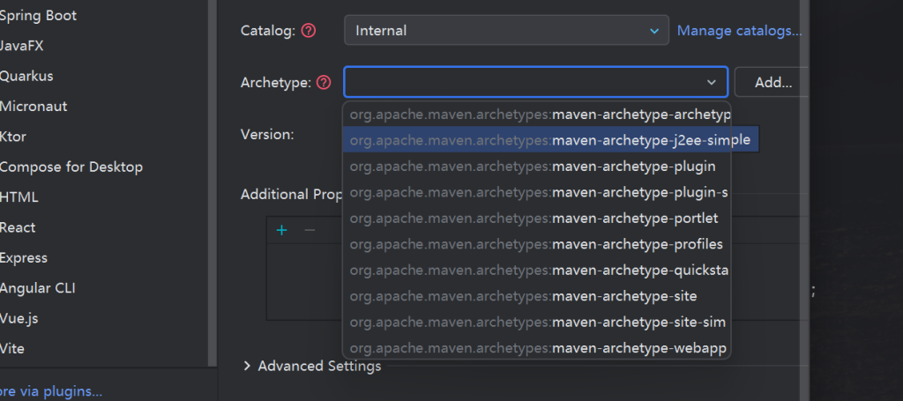Screen dimensions: 903x401
Task: Choose maven-archetype-quickstart archetype
Action: pos(538,271)
